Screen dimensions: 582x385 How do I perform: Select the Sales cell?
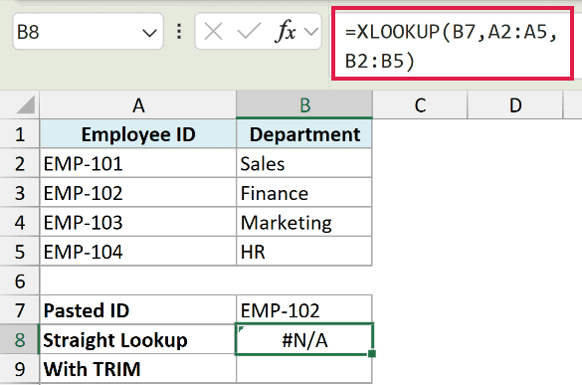click(x=304, y=163)
